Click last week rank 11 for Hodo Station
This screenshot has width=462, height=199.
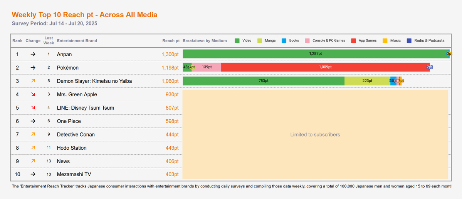(x=49, y=148)
